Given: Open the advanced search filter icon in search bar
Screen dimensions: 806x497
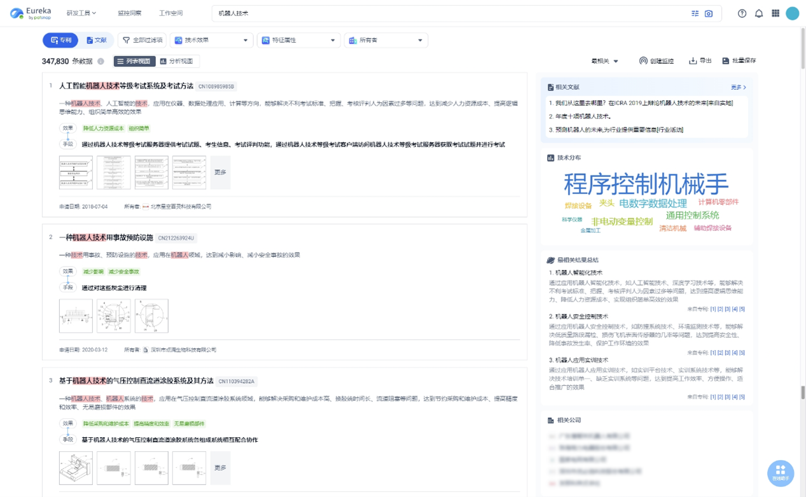Looking at the screenshot, I should pos(695,13).
